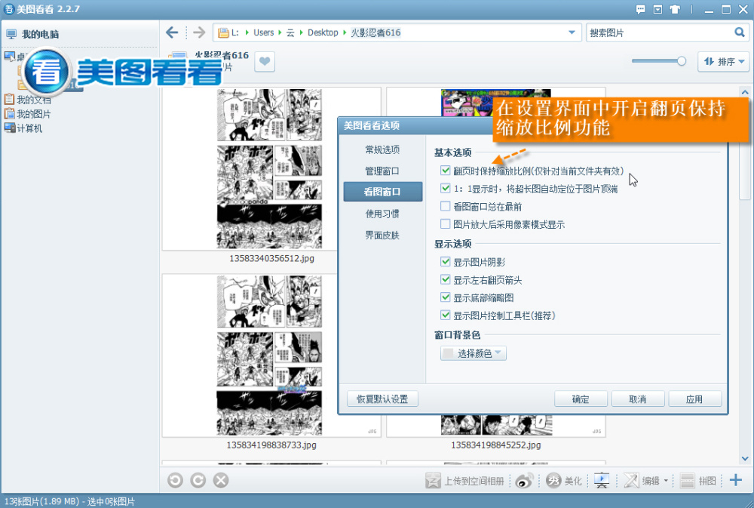Switch to 使用习惯 tab

pyautogui.click(x=382, y=214)
